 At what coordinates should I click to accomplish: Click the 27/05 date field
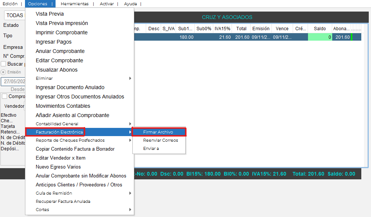(13, 82)
